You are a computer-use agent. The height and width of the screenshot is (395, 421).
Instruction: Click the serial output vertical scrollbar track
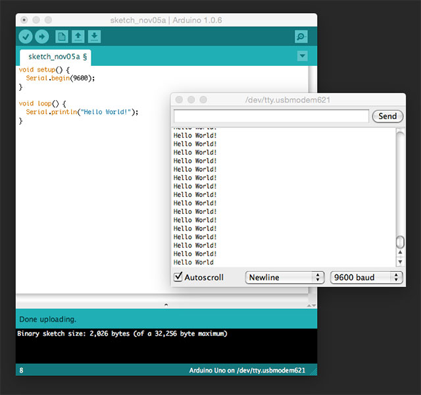400,184
